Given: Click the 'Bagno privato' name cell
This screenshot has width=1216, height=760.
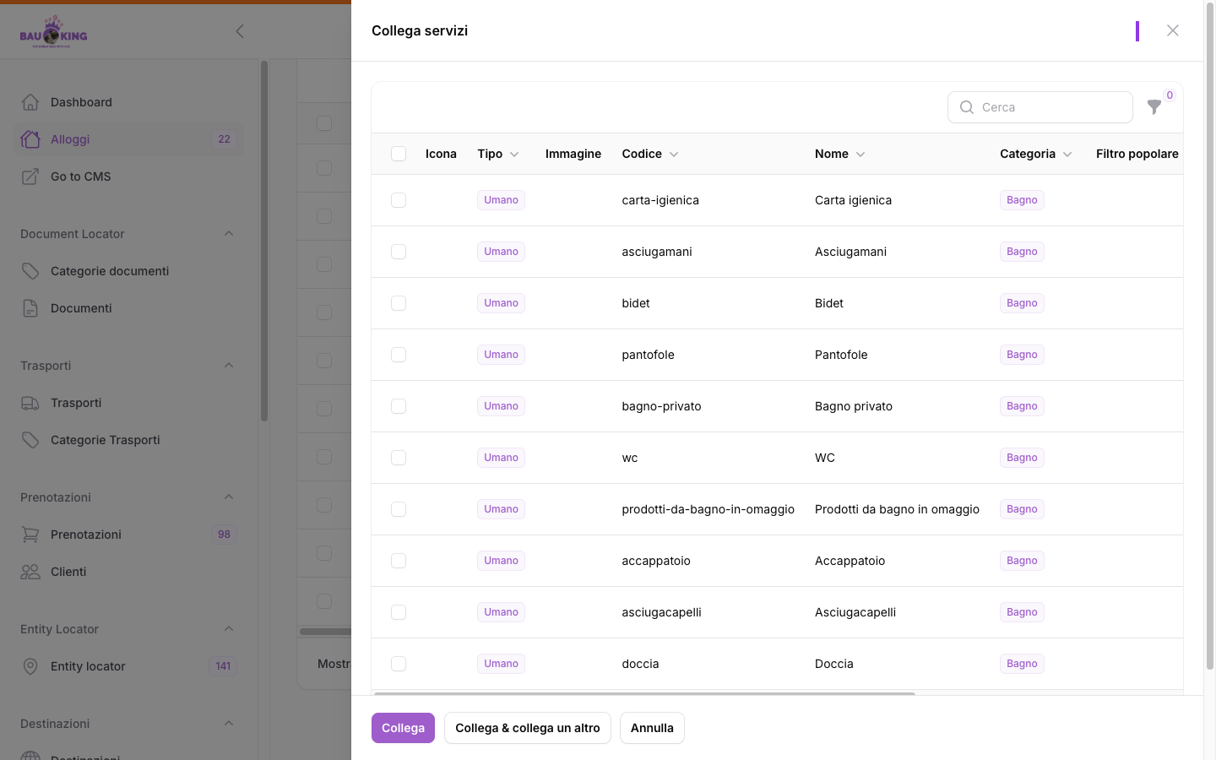Looking at the screenshot, I should 854,406.
